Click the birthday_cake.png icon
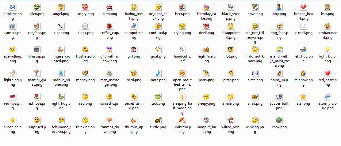 (x=206, y=7)
